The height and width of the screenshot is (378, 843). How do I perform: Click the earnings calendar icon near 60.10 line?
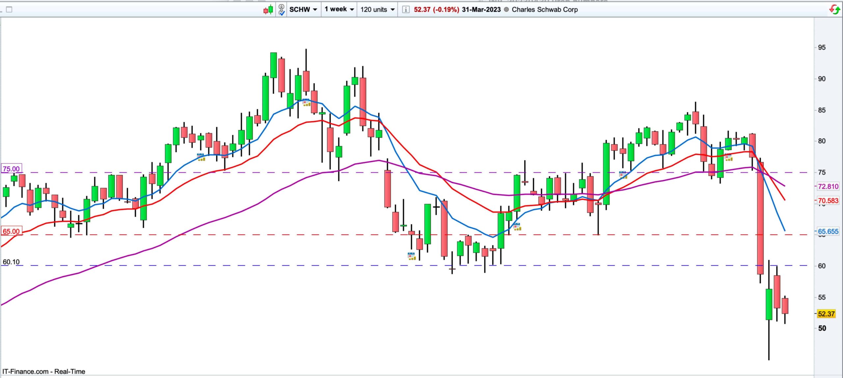tap(412, 256)
